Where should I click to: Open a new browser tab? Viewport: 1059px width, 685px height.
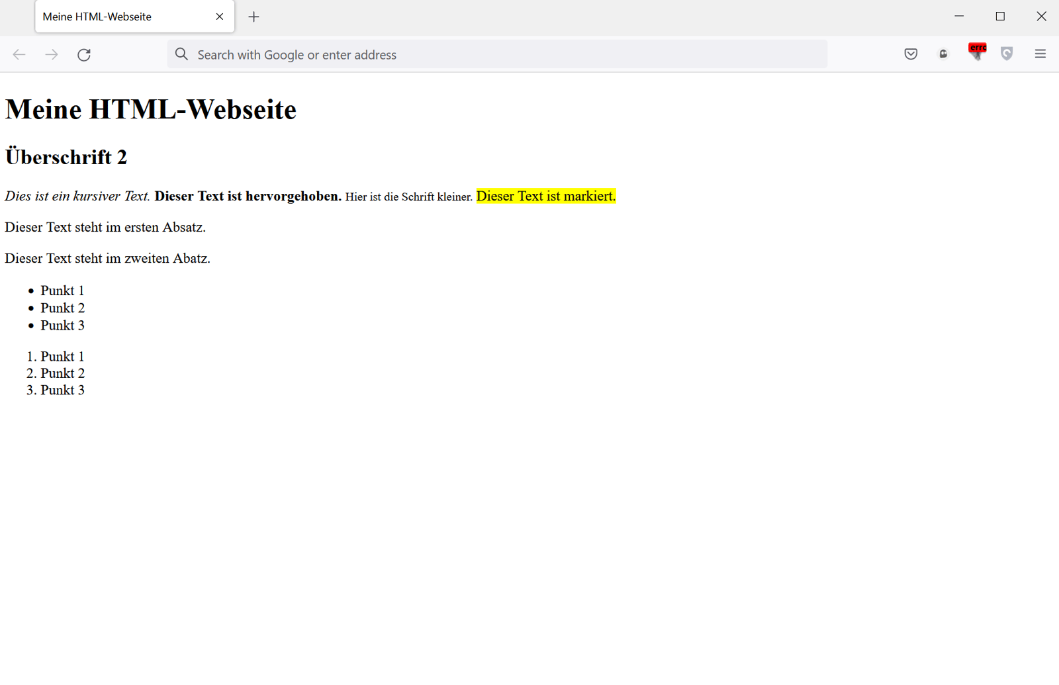click(x=253, y=17)
